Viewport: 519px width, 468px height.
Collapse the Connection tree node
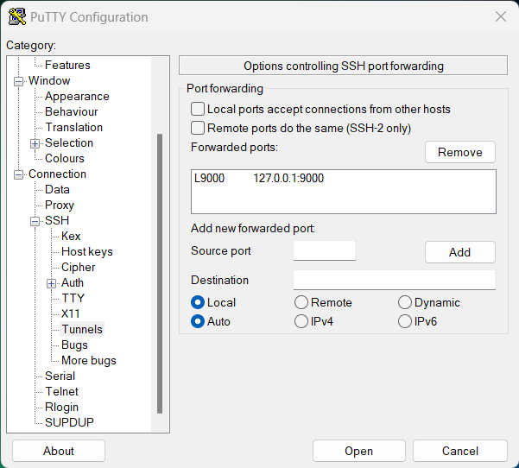[x=18, y=174]
